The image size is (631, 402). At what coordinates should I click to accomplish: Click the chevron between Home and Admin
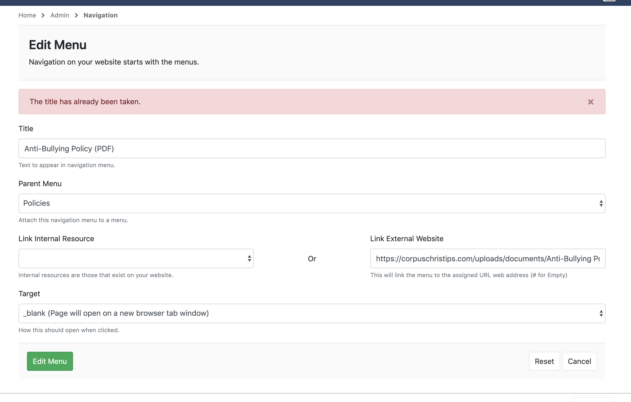pyautogui.click(x=43, y=15)
